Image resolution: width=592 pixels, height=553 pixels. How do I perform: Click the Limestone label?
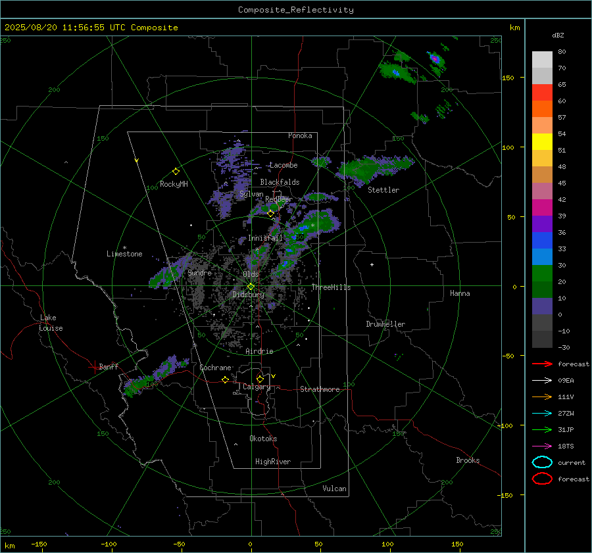(x=124, y=254)
